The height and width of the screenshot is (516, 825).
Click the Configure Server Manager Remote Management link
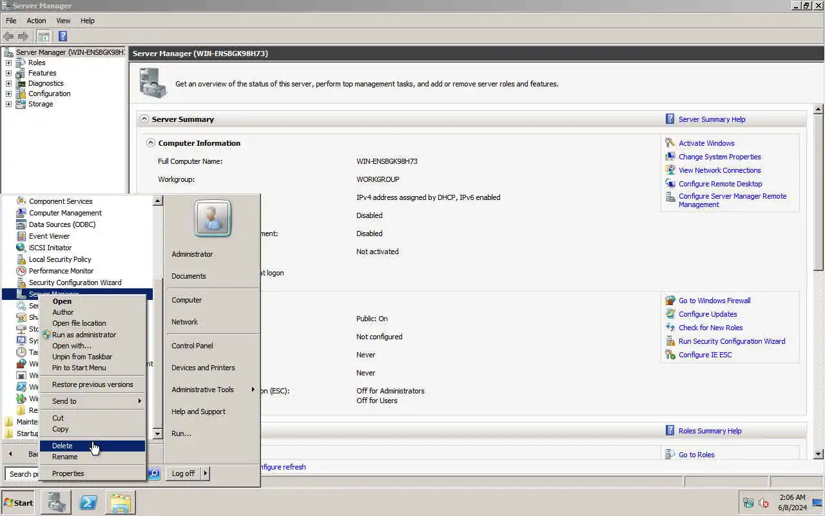pos(732,200)
